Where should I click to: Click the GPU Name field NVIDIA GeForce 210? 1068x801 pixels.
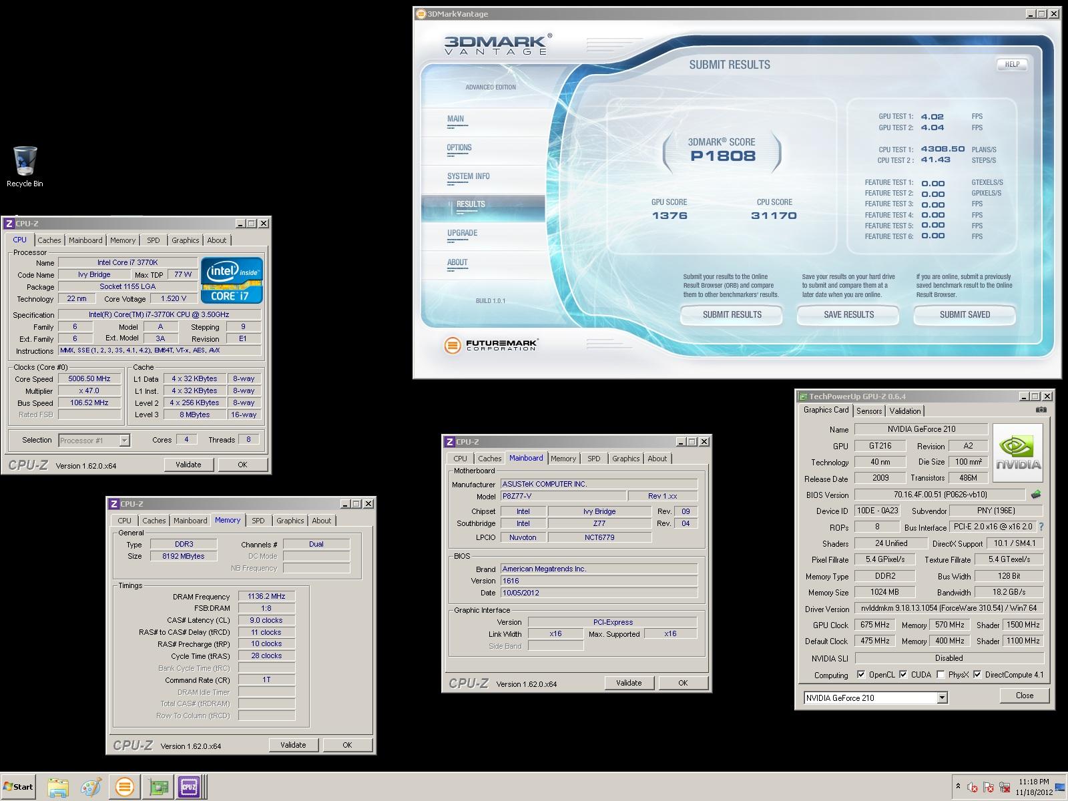(x=920, y=429)
